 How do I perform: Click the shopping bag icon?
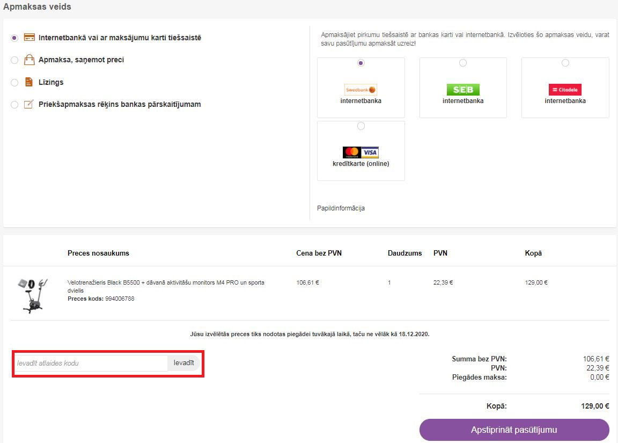tap(29, 60)
